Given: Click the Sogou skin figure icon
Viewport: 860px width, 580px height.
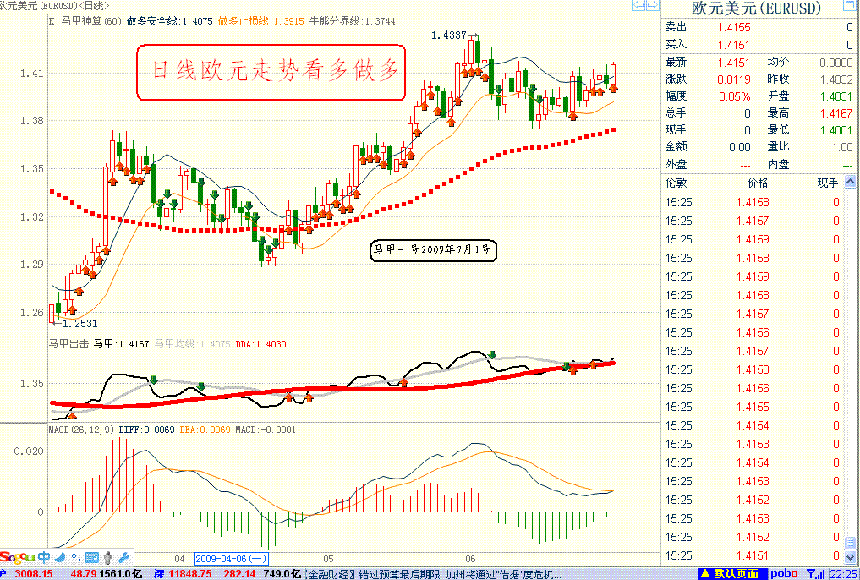Looking at the screenshot, I should click(108, 558).
